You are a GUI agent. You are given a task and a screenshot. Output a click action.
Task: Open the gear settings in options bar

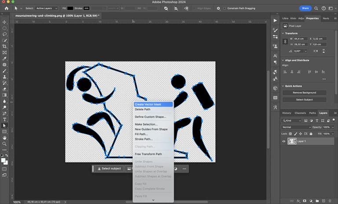218,8
